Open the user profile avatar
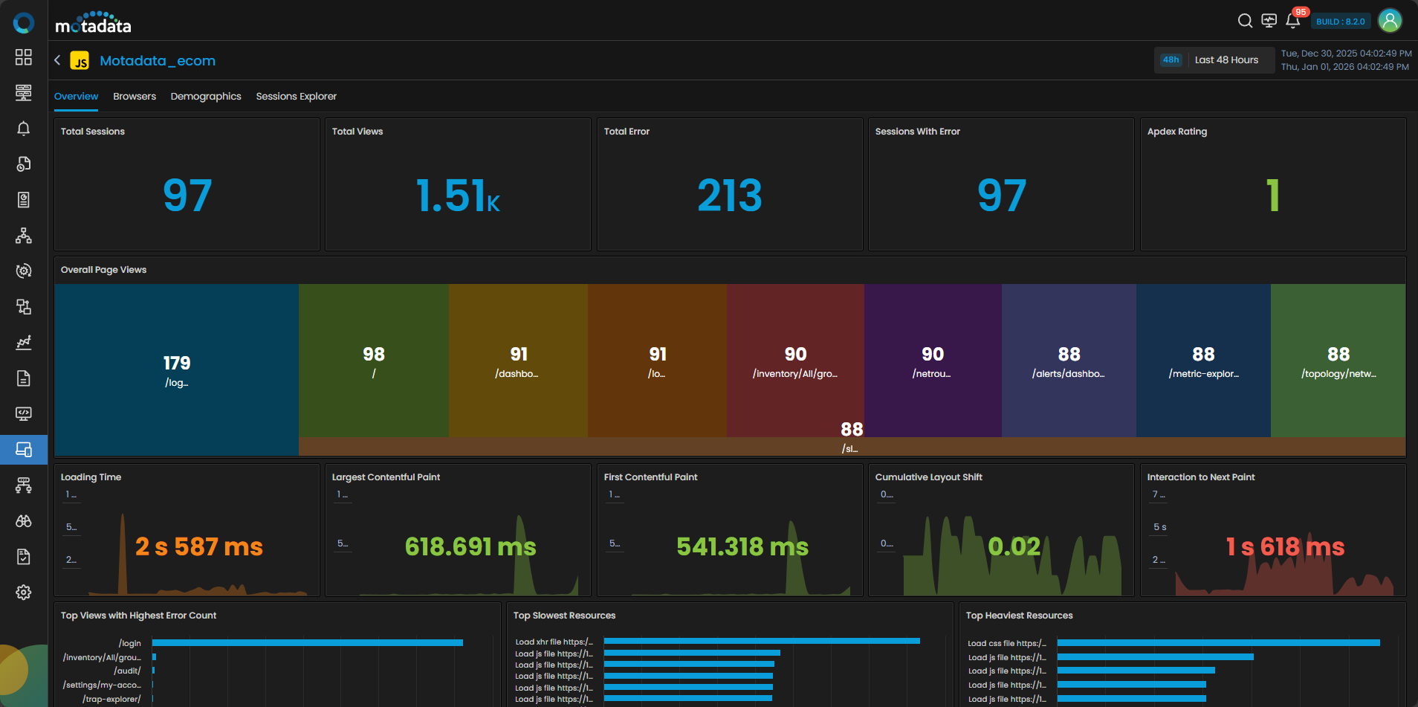 1389,21
